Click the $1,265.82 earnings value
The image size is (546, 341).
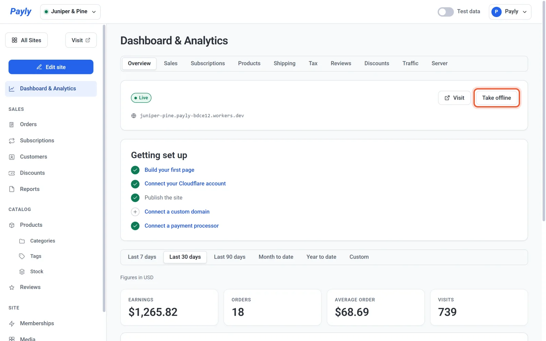click(x=153, y=312)
